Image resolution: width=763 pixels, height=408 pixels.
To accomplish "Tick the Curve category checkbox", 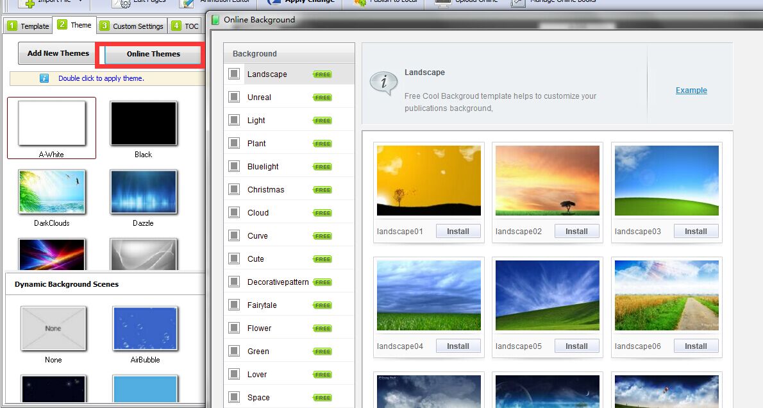I will [x=234, y=235].
